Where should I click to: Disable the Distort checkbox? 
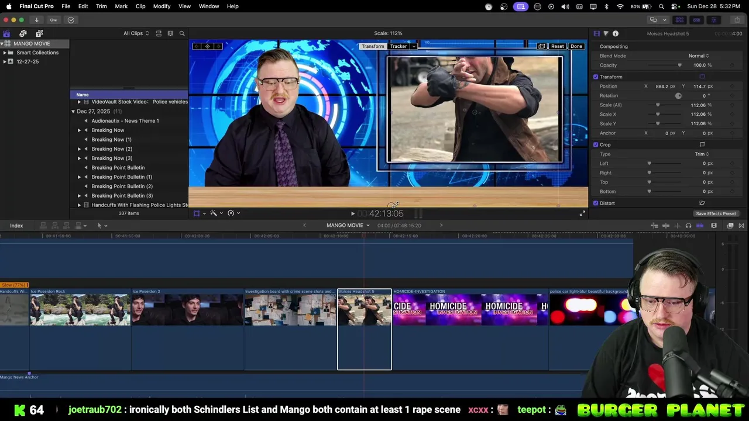[596, 203]
